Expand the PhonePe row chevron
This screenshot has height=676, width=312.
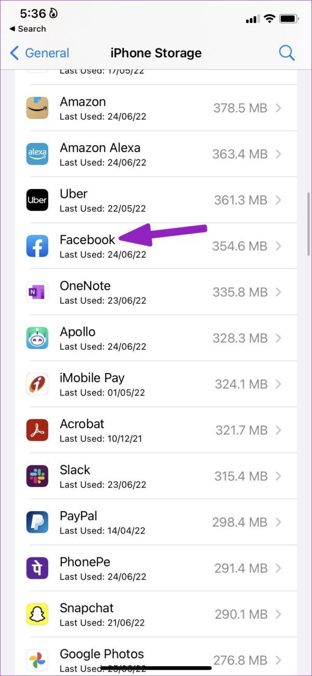pyautogui.click(x=279, y=568)
